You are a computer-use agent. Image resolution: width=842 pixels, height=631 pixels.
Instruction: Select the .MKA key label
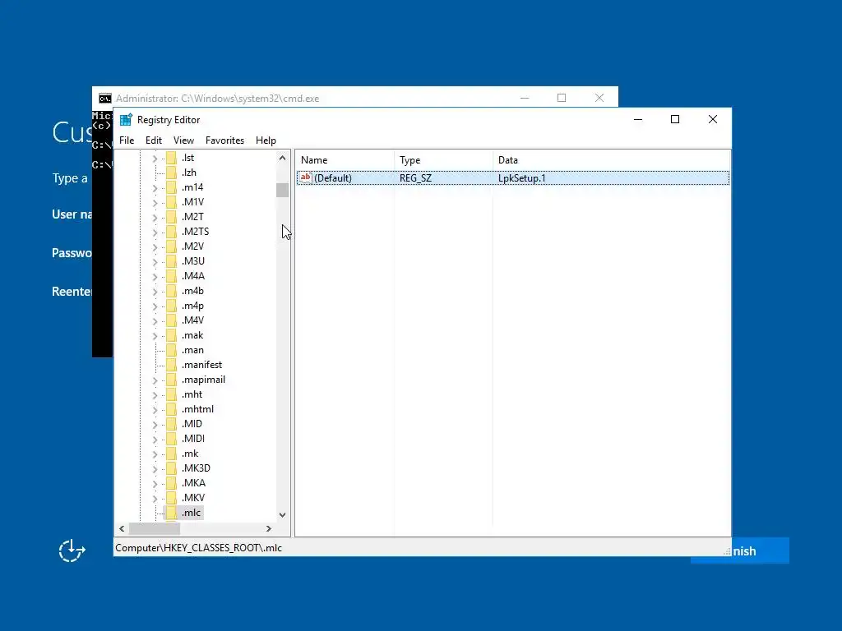point(193,483)
